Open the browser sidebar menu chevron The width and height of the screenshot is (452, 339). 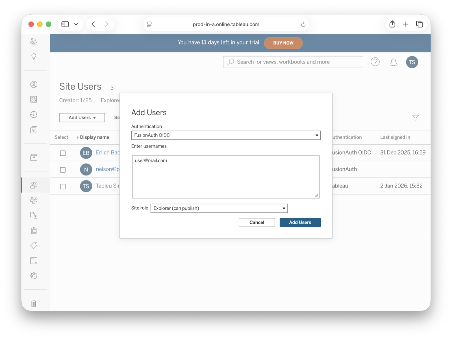[75, 24]
